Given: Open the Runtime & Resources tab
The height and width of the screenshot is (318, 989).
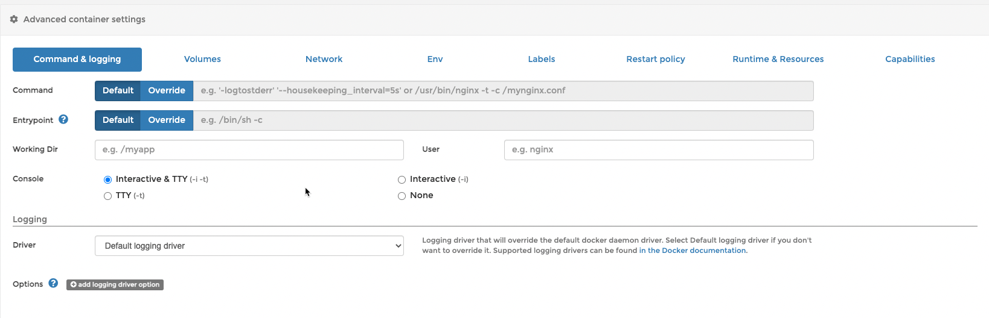Looking at the screenshot, I should click(x=778, y=59).
